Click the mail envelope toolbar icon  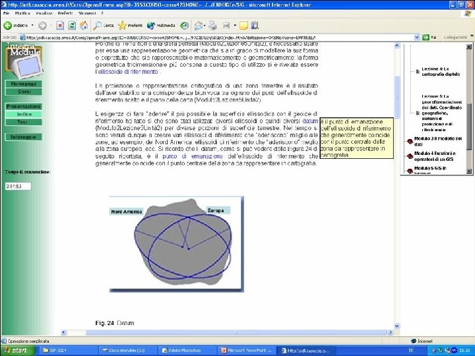pos(198,26)
